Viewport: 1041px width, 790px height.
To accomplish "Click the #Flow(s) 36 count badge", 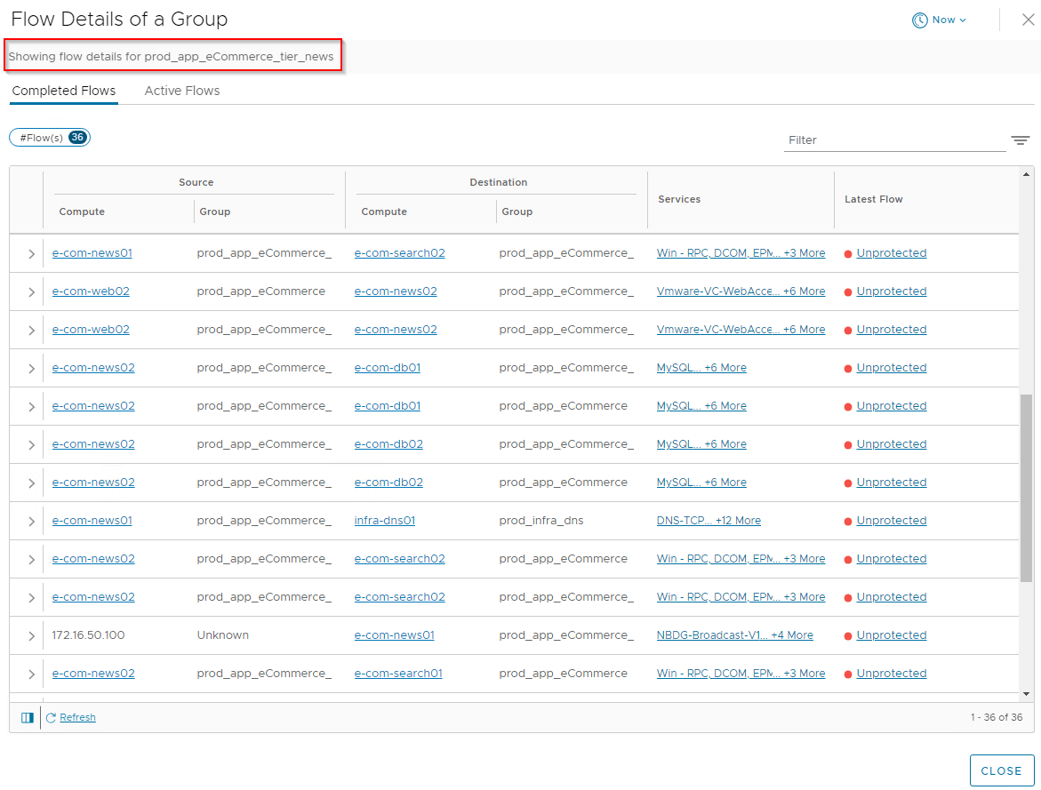I will tap(50, 138).
